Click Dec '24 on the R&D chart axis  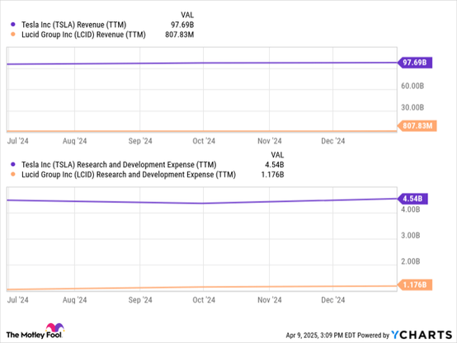click(332, 300)
